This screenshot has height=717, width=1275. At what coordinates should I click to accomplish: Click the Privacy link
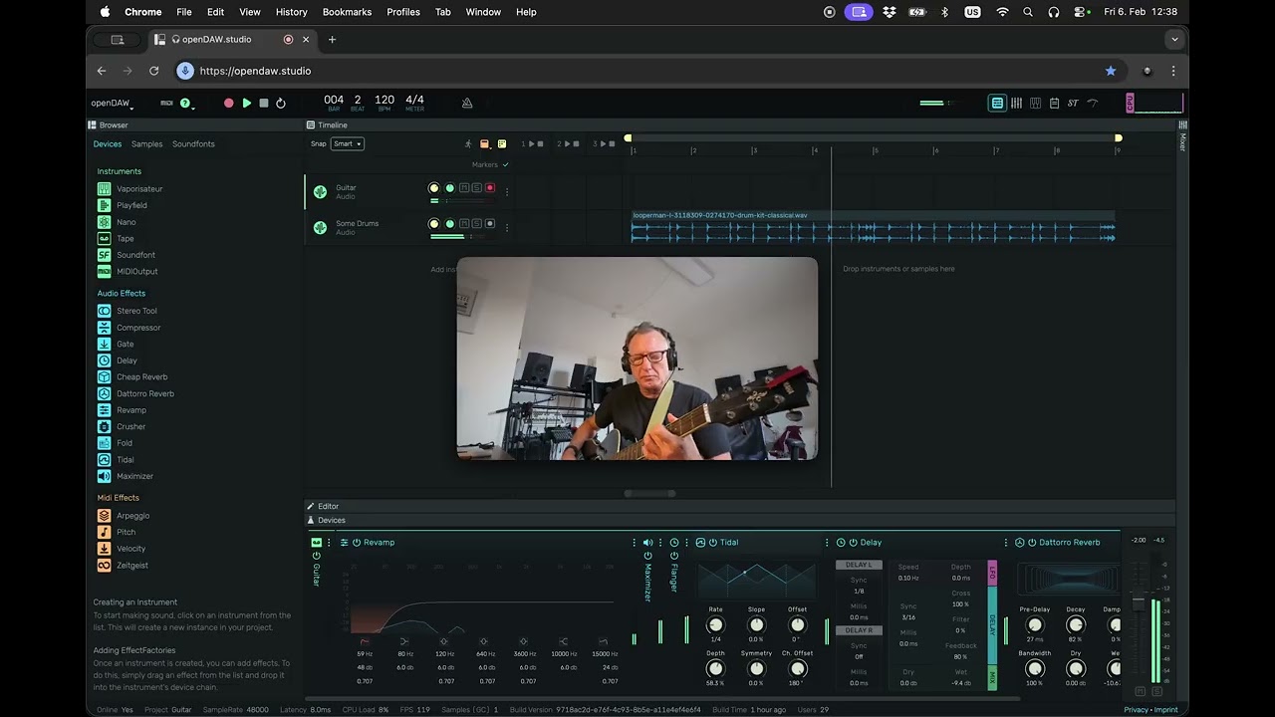tap(1136, 710)
